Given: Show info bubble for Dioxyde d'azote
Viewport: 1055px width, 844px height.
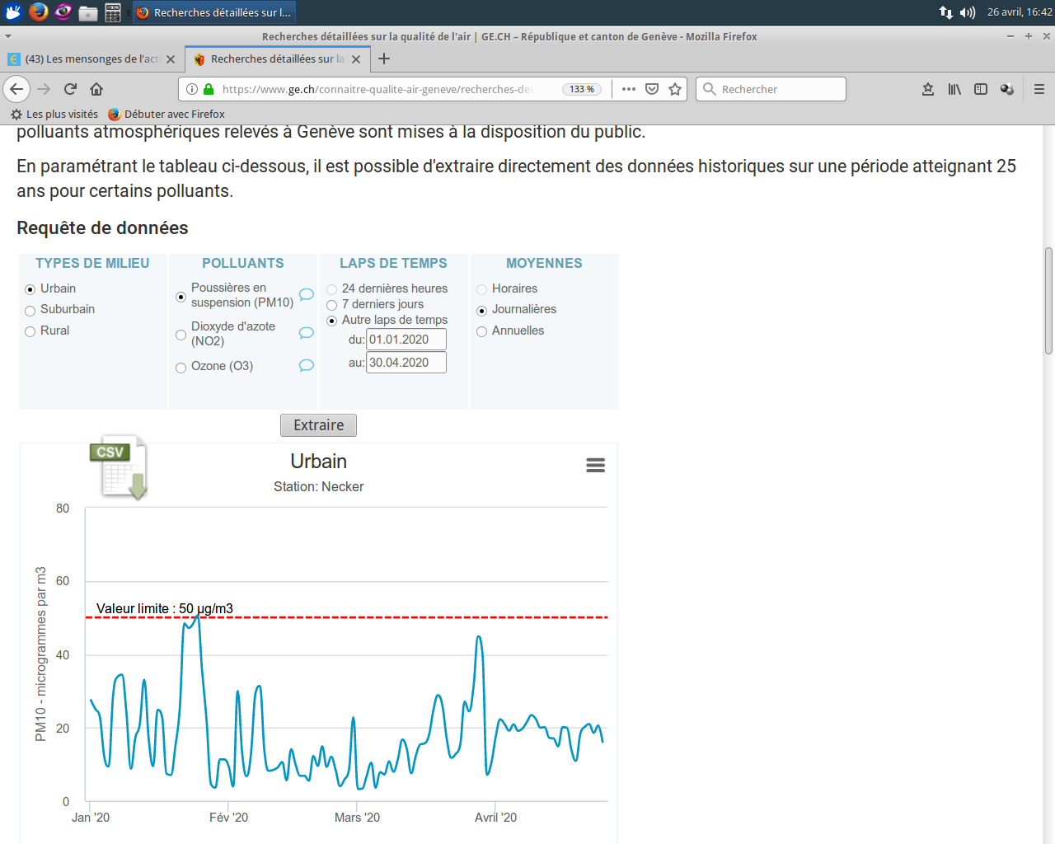Looking at the screenshot, I should pyautogui.click(x=306, y=333).
